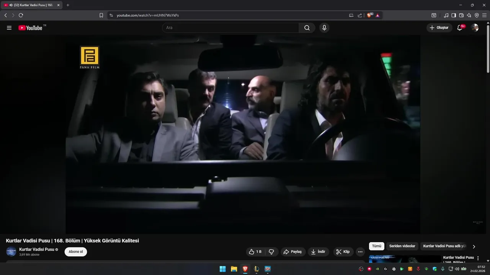
Task: Click the Oluştur create button
Action: [439, 28]
